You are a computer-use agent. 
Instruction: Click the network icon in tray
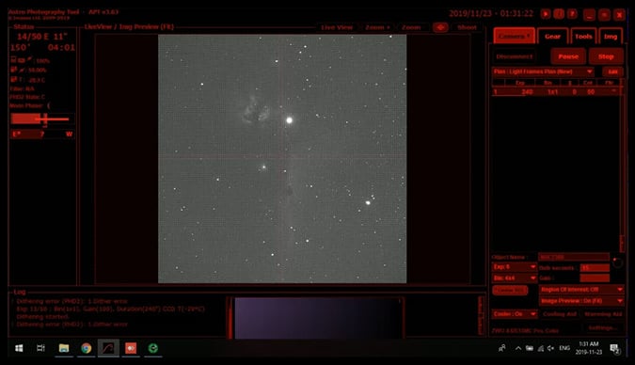tap(540, 348)
